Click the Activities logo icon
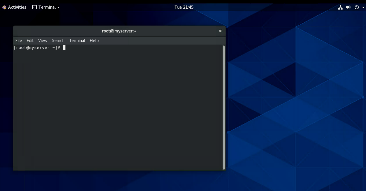This screenshot has height=191, width=366. (4, 7)
